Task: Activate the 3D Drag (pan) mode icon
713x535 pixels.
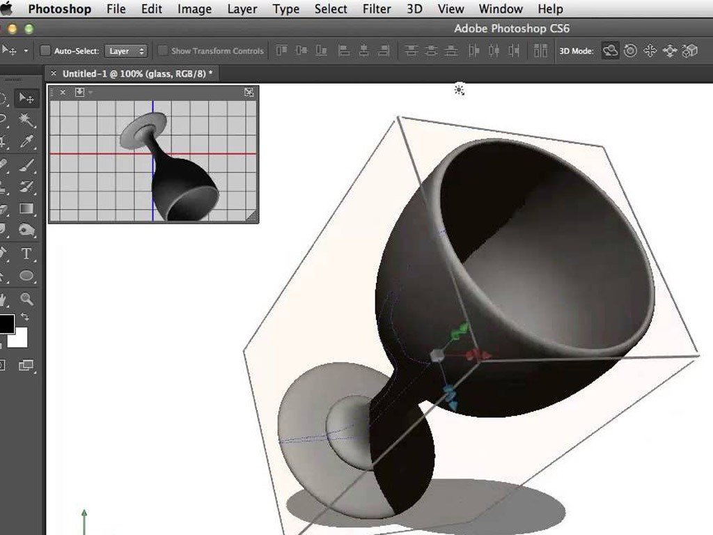Action: [650, 50]
